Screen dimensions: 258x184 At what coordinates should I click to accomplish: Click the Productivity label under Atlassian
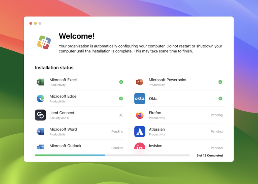pos(157,134)
